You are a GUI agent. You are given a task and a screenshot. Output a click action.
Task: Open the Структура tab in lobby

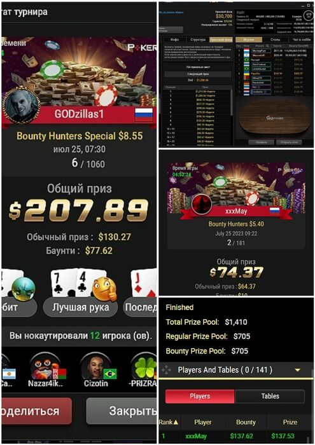(198, 39)
